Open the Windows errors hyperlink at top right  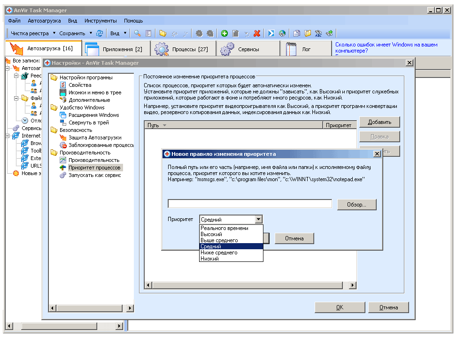386,47
